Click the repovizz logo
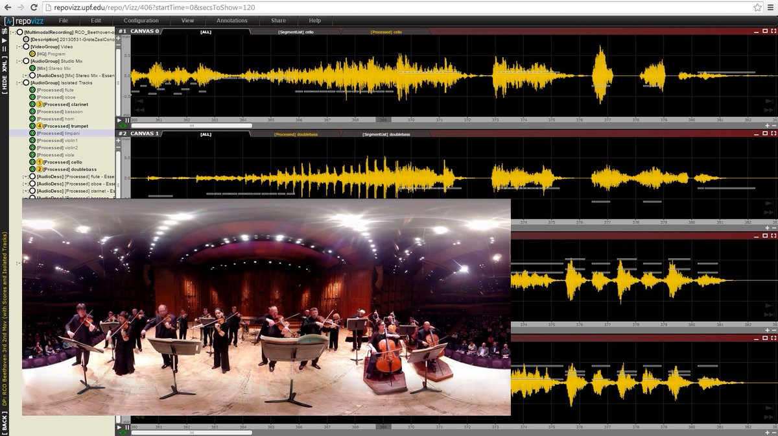Viewport: 778px width, 436px height. [23, 21]
